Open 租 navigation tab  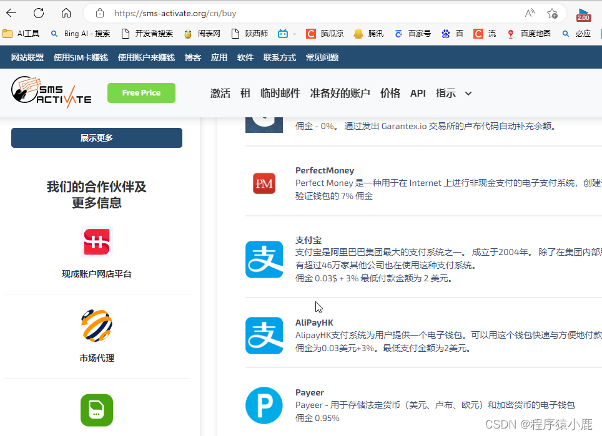pyautogui.click(x=245, y=93)
